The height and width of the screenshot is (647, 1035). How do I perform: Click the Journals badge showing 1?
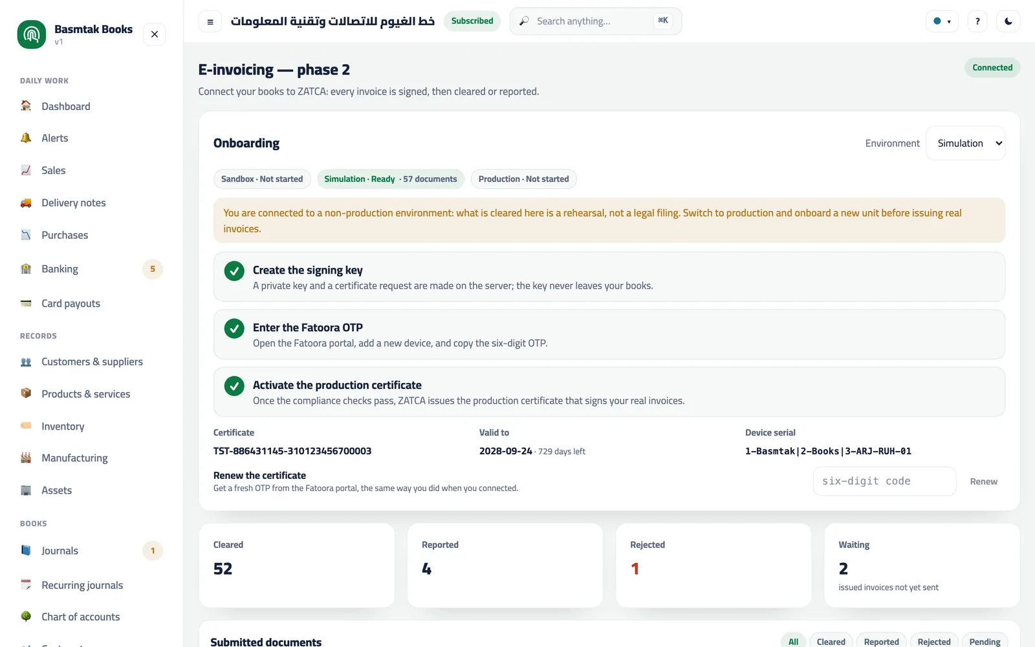[153, 551]
